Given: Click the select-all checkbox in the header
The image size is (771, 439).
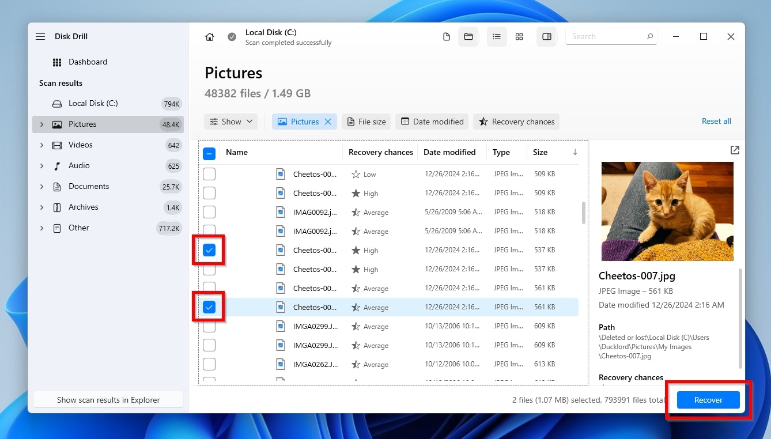Looking at the screenshot, I should [209, 153].
